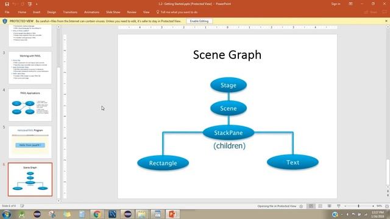390x219 pixels.
Task: Click the thumbnail pane scroll up arrow
Action: coord(58,27)
